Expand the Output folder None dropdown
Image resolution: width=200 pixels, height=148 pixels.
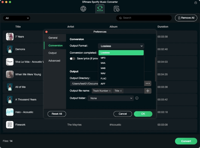110,98
